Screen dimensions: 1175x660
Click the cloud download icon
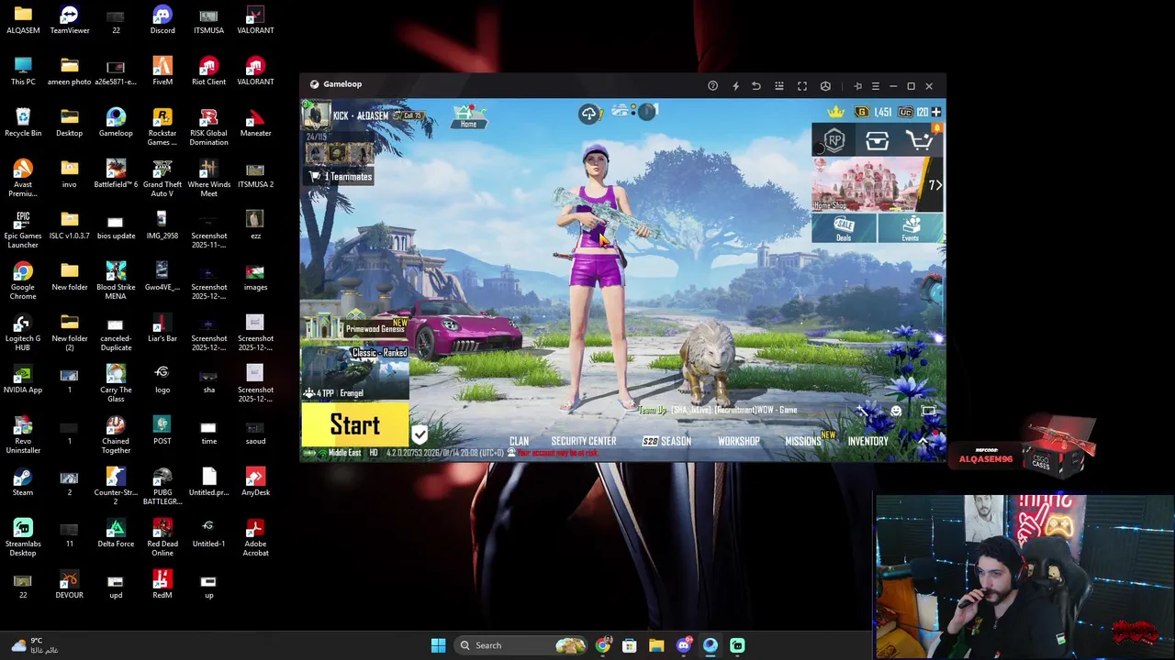coord(589,114)
